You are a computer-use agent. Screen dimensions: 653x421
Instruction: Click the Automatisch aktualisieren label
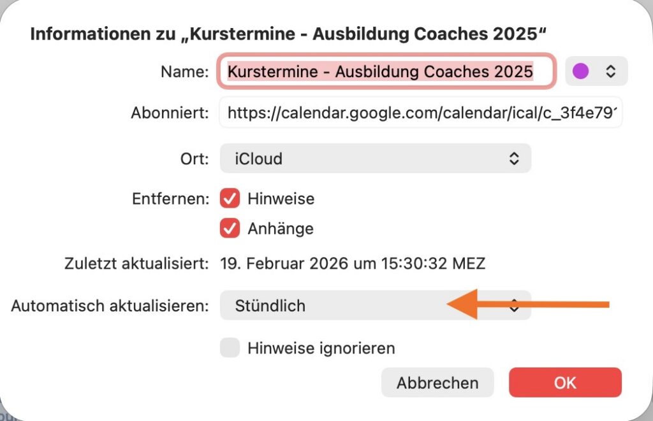coord(110,306)
